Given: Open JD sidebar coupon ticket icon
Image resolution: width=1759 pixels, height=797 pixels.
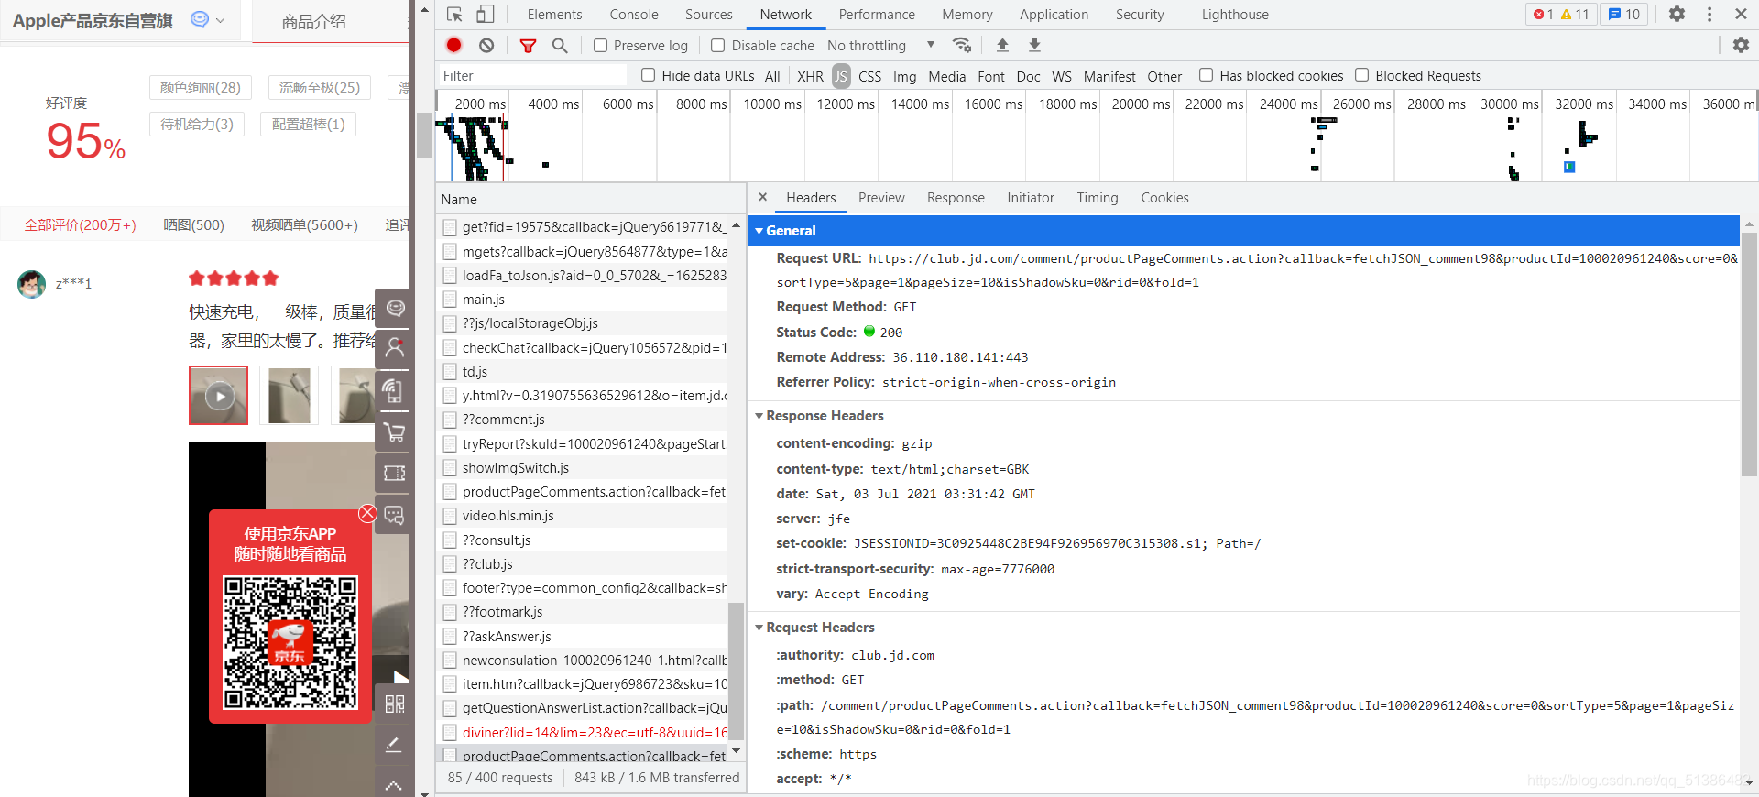Looking at the screenshot, I should (x=395, y=474).
